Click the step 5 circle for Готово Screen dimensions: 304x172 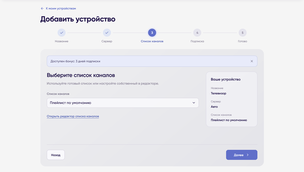tap(243, 33)
